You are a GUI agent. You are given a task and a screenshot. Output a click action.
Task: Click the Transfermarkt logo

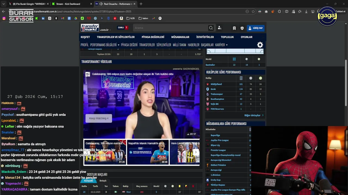tap(90, 28)
